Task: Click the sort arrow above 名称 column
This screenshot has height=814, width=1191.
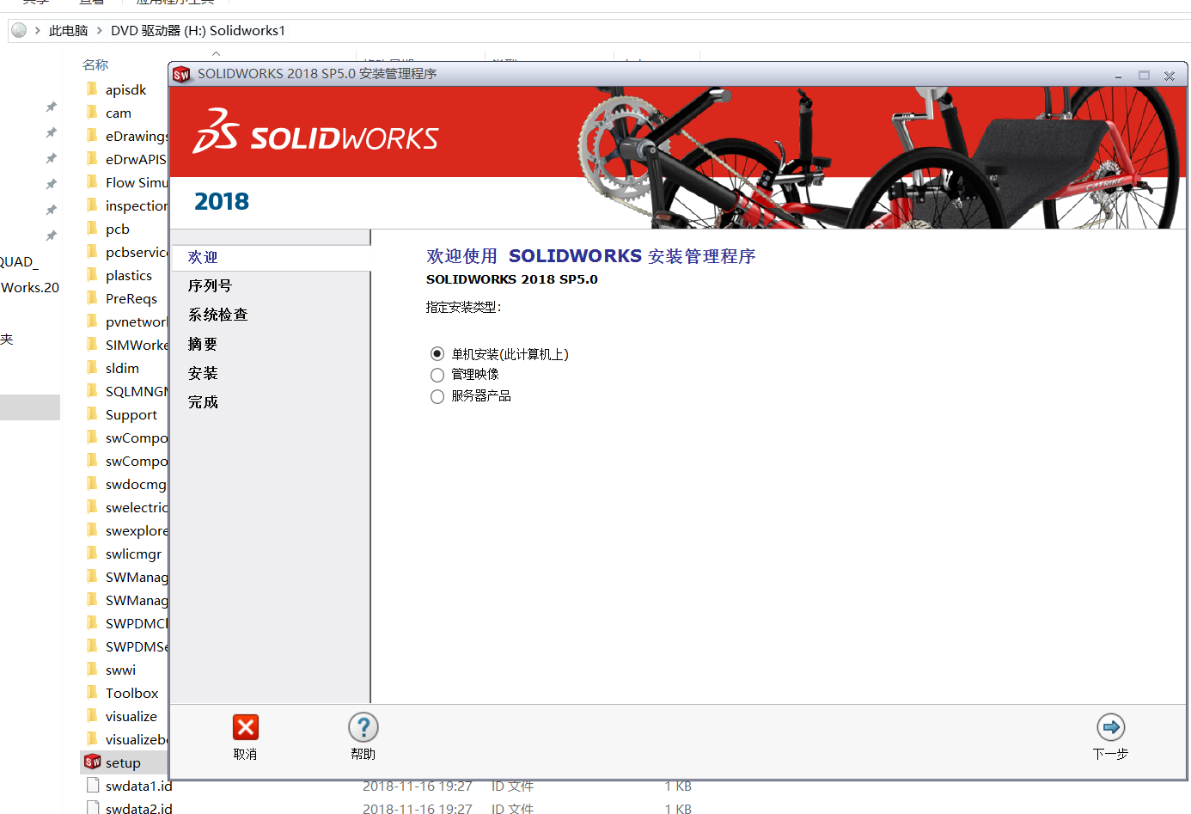Action: 217,53
